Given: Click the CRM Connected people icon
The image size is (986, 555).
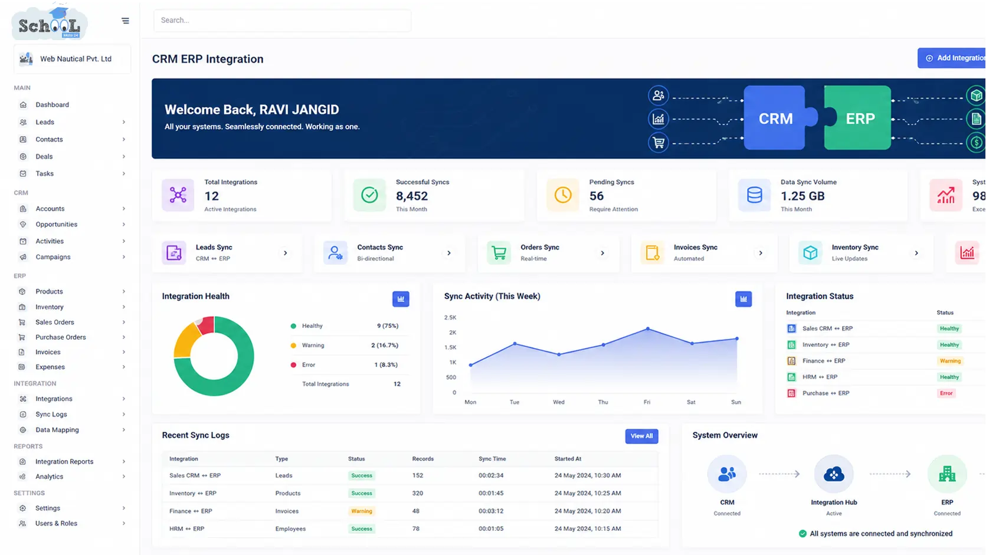Looking at the screenshot, I should (727, 474).
